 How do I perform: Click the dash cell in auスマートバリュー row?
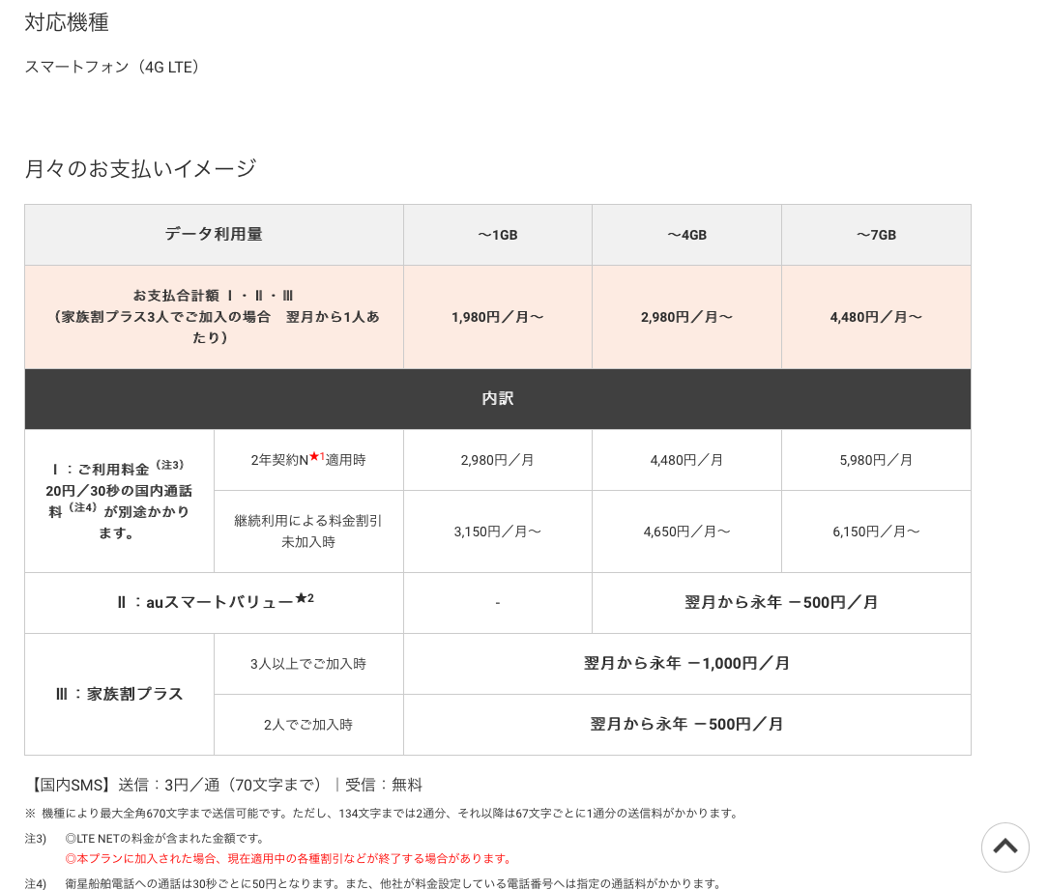498,603
